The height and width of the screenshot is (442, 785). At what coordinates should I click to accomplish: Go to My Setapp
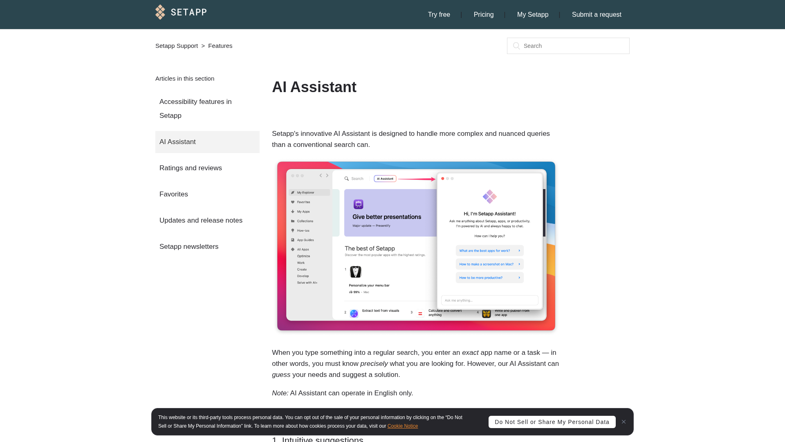click(x=532, y=15)
